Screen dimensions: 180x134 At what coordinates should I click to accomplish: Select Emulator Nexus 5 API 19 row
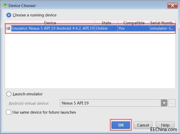coord(90,28)
